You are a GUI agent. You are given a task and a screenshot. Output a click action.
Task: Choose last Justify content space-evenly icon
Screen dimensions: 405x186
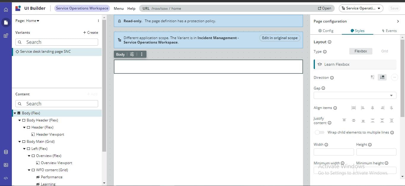(391, 121)
